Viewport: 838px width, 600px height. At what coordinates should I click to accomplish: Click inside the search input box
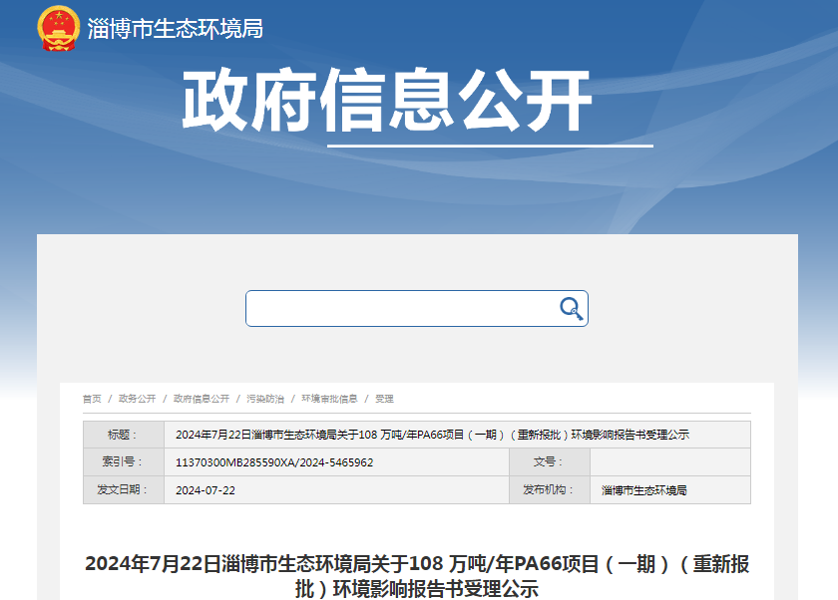point(399,309)
